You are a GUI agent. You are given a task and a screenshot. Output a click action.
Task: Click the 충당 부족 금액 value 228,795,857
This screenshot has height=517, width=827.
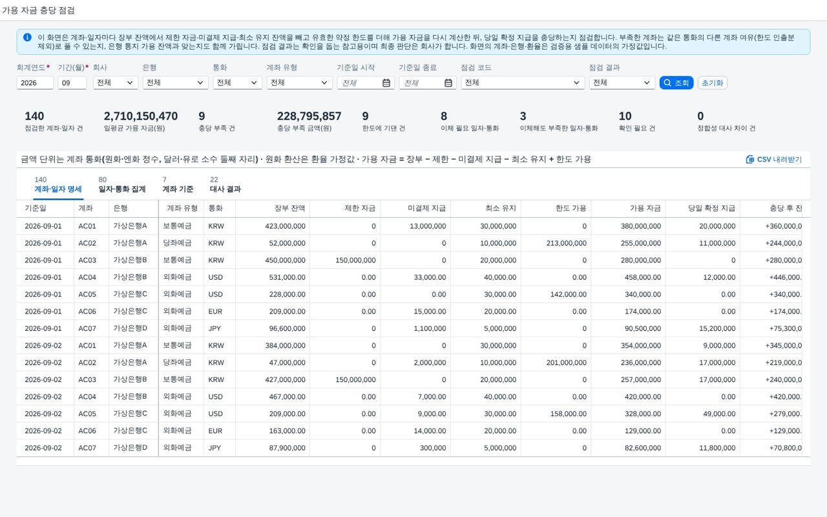point(309,116)
